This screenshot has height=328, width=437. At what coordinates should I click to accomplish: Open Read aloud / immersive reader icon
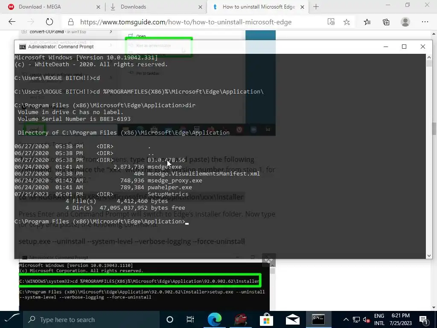331,22
